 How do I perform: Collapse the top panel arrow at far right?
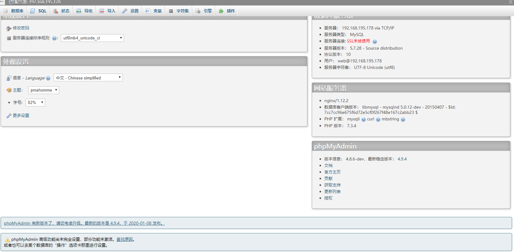pos(511,2)
